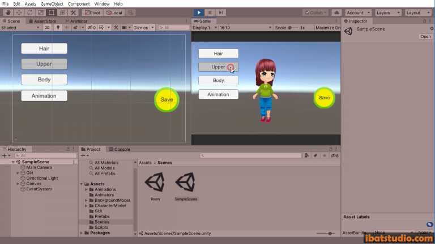Select the Rect Transform tool
Image resolution: width=435 pixels, height=244 pixels.
52,12
